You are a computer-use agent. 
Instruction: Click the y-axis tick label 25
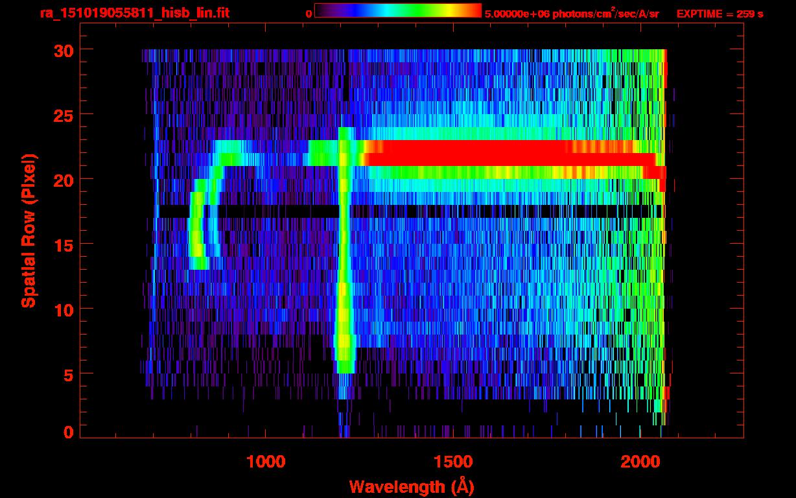[x=63, y=115]
